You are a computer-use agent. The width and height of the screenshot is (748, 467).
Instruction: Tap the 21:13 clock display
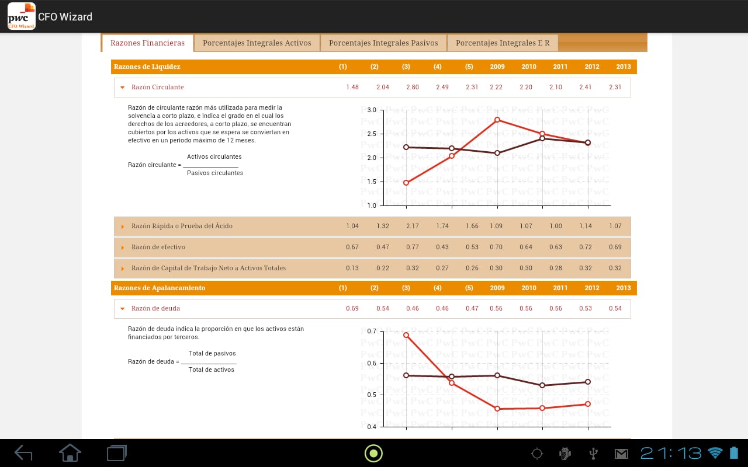pos(671,453)
